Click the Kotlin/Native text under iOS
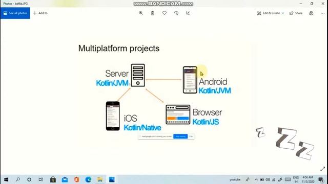This screenshot has width=328, height=184. click(142, 128)
